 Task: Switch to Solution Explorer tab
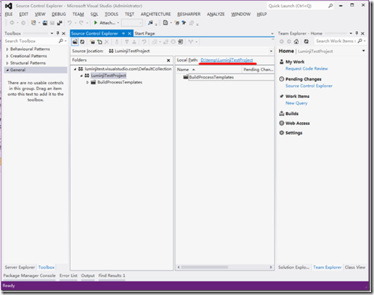pos(293,267)
